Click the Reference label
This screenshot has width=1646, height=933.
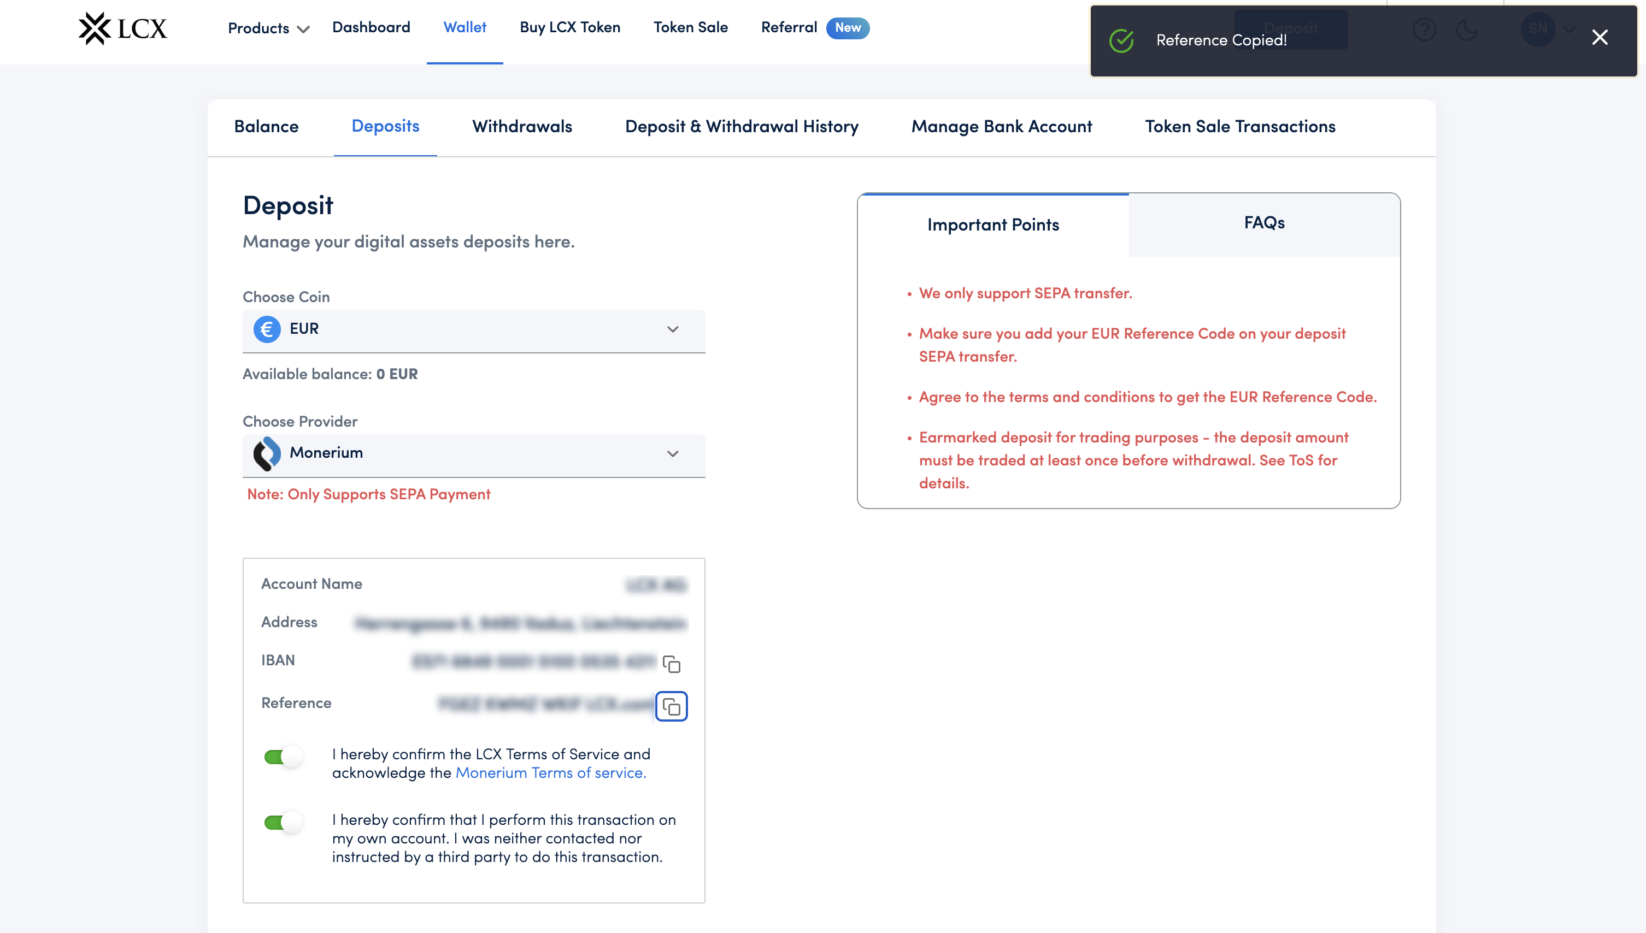point(296,703)
